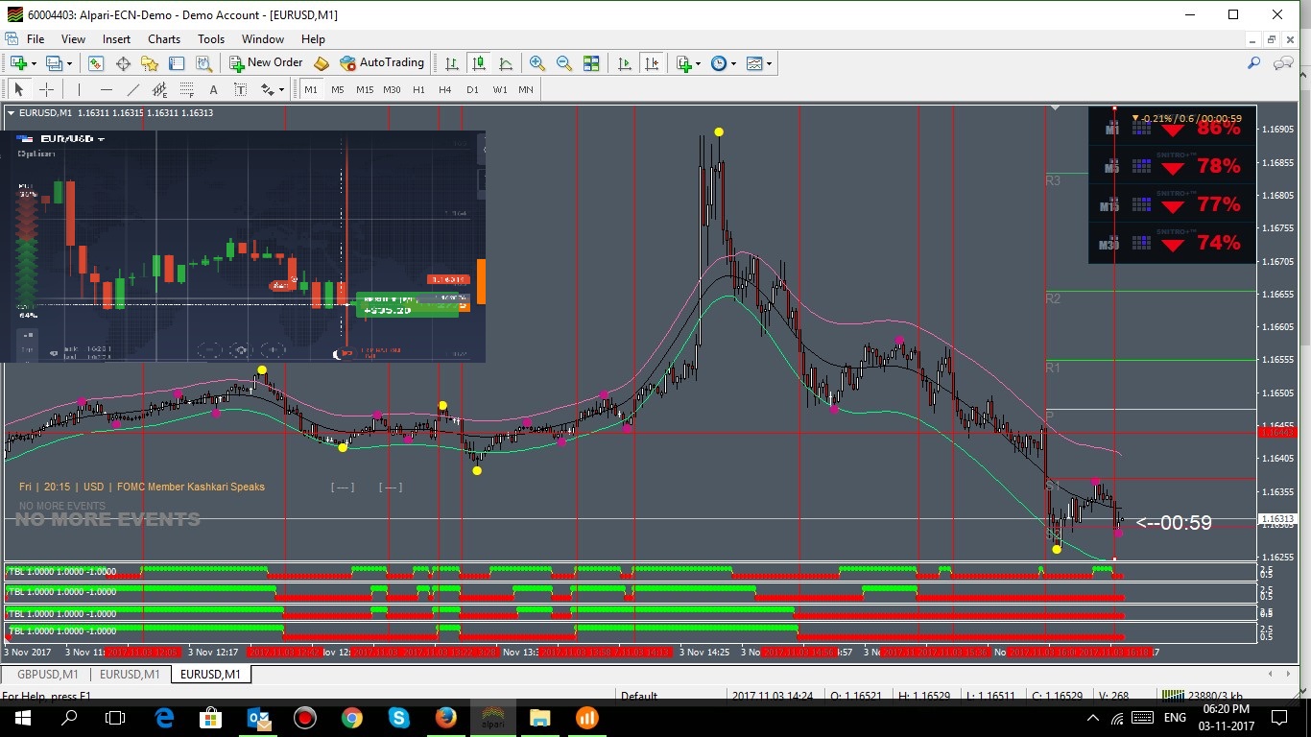Open the Navigator folder-star icon

(150, 63)
